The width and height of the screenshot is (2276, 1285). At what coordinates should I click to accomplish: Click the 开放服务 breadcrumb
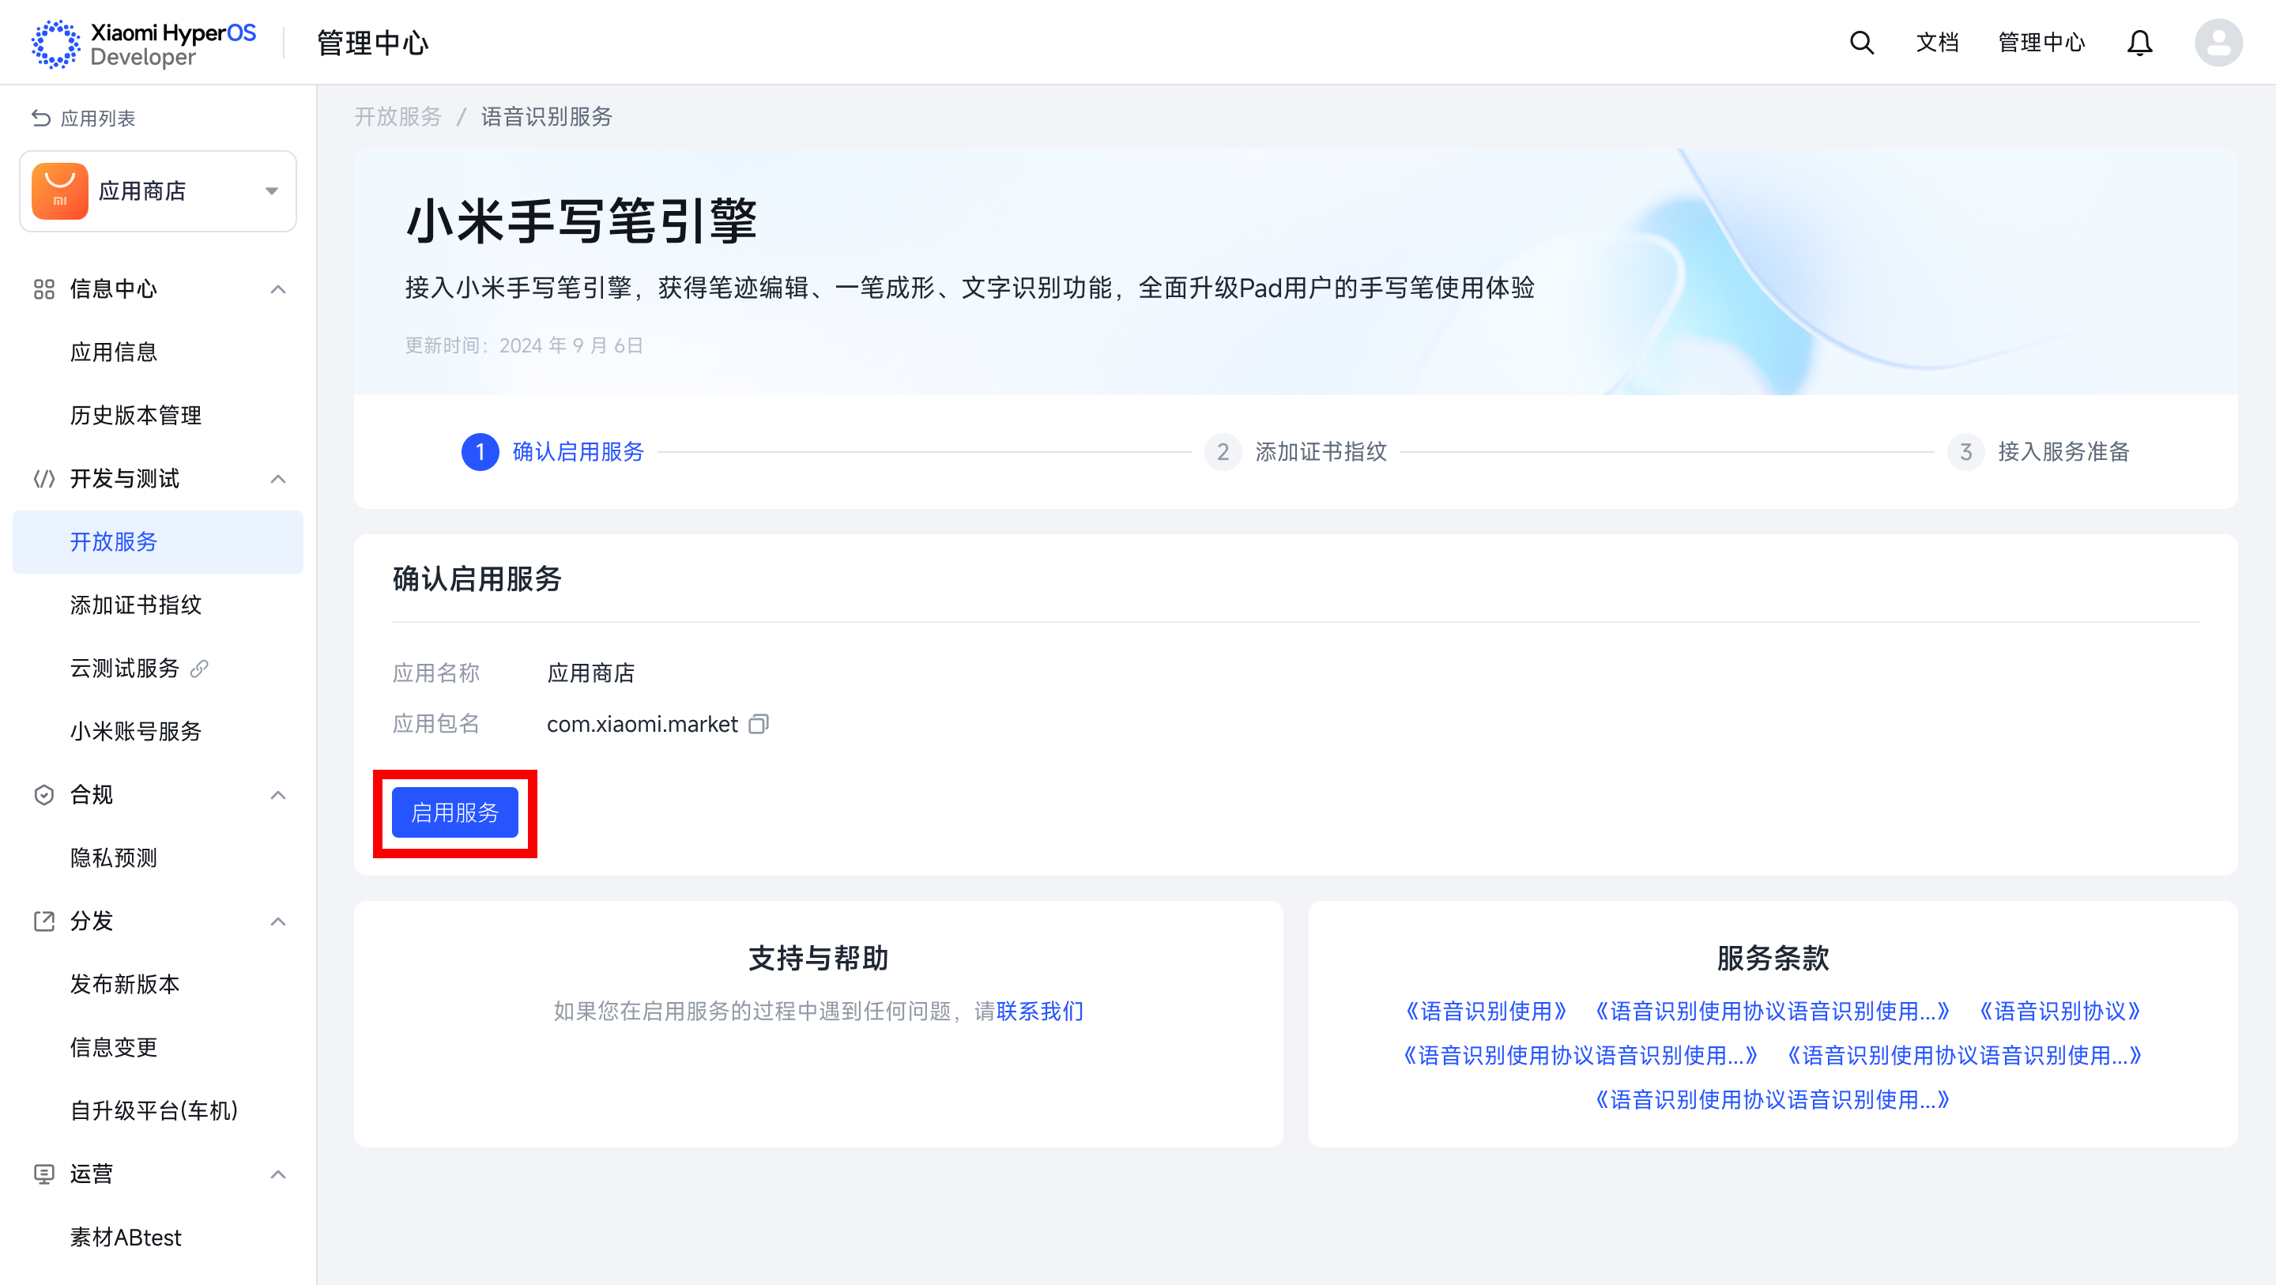click(x=398, y=117)
